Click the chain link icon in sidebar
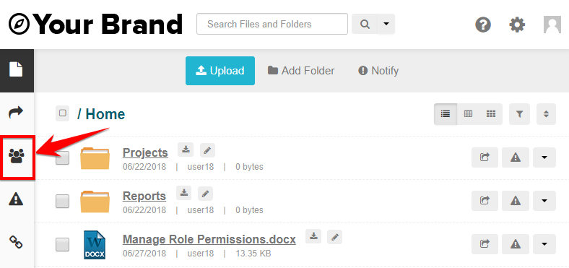 click(16, 241)
